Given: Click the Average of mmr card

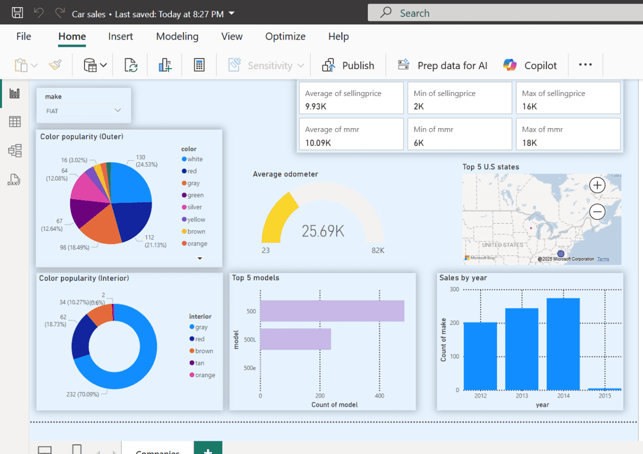Looking at the screenshot, I should coord(350,134).
